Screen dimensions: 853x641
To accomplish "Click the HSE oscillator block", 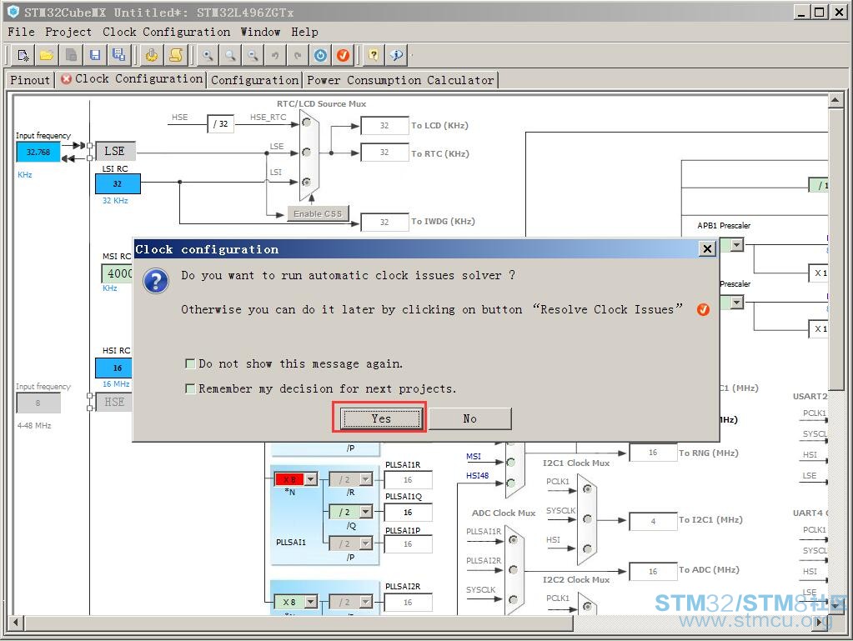I will pos(113,403).
